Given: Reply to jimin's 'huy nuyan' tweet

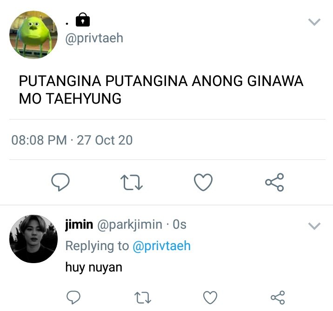Looking at the screenshot, I should [x=73, y=297].
